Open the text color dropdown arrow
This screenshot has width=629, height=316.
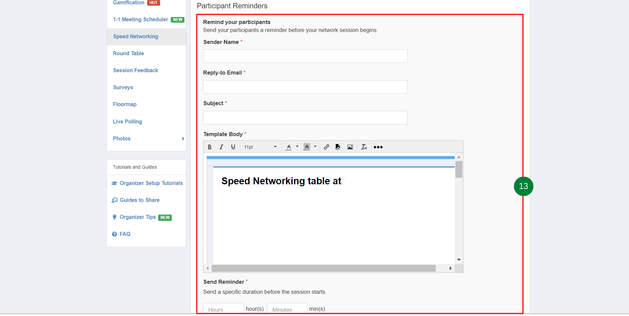click(297, 147)
